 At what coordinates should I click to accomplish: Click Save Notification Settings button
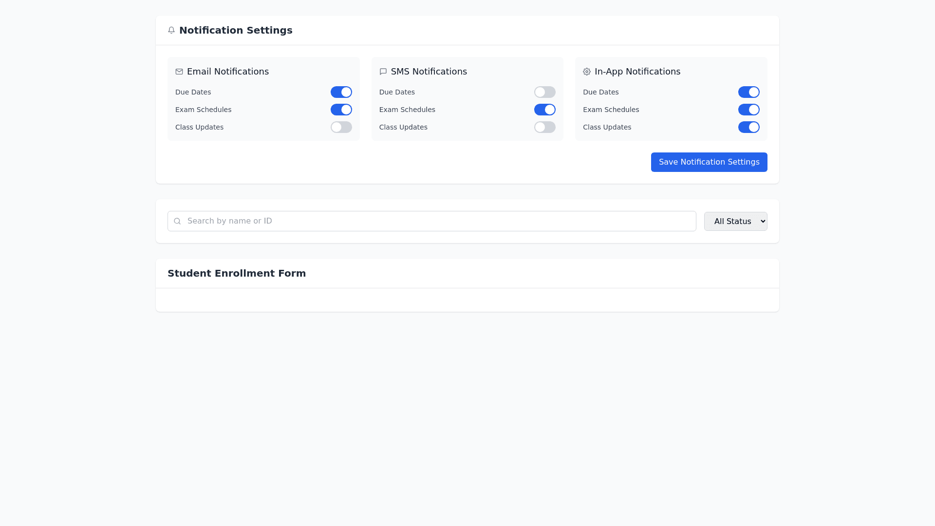709,162
